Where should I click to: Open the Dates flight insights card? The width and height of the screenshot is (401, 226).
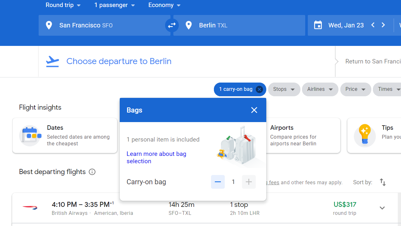[x=65, y=135]
